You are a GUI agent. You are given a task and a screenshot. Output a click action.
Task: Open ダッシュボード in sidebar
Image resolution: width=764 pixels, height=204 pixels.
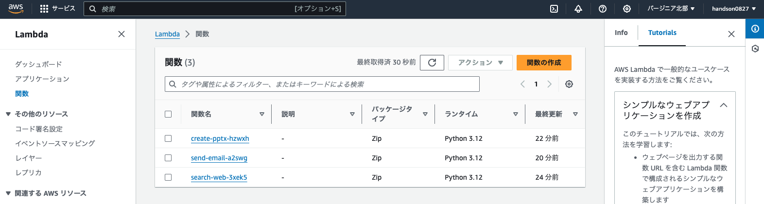38,64
